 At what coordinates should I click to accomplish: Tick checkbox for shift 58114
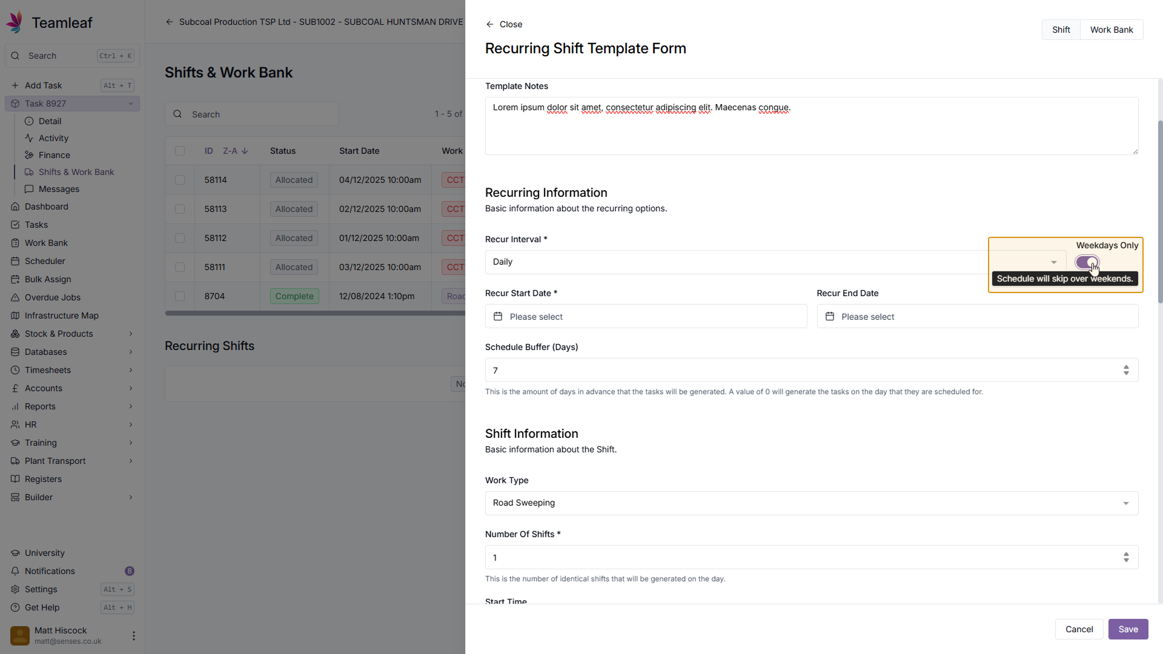(180, 180)
